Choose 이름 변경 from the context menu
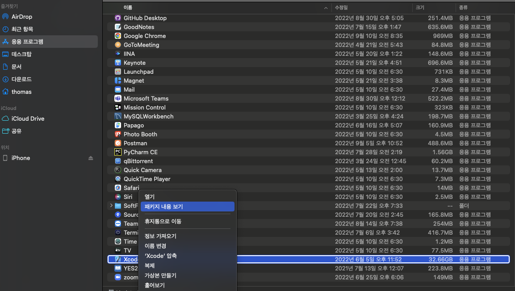This screenshot has height=291, width=515. click(187, 246)
